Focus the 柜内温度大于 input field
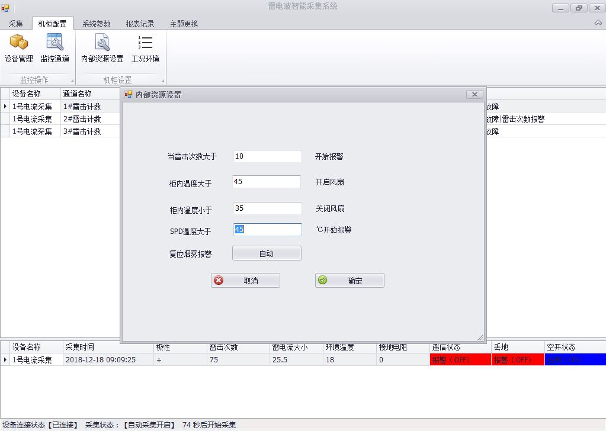 click(x=267, y=182)
